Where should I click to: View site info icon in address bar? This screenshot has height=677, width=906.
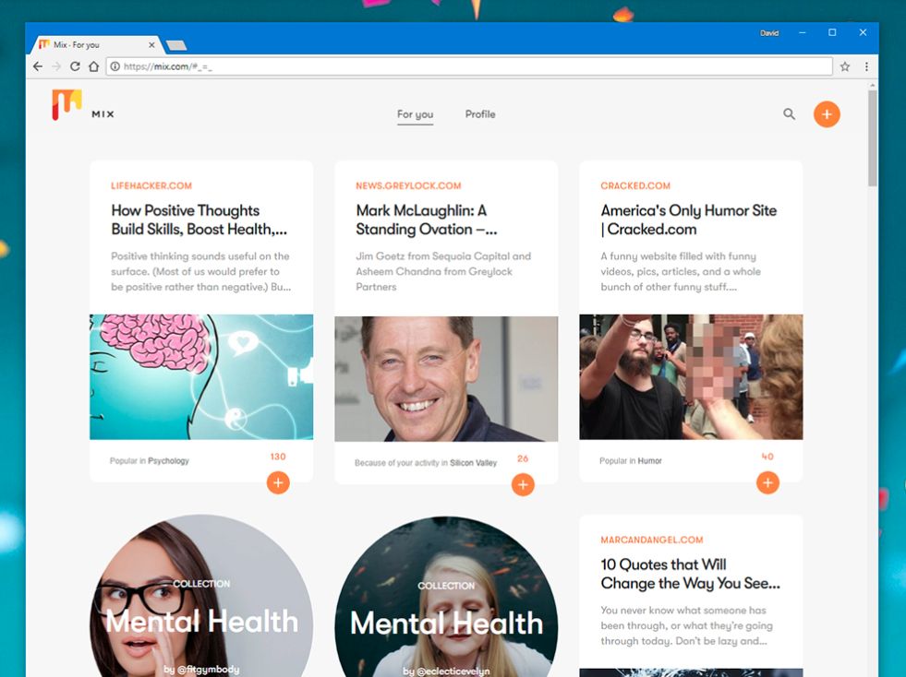pos(115,66)
